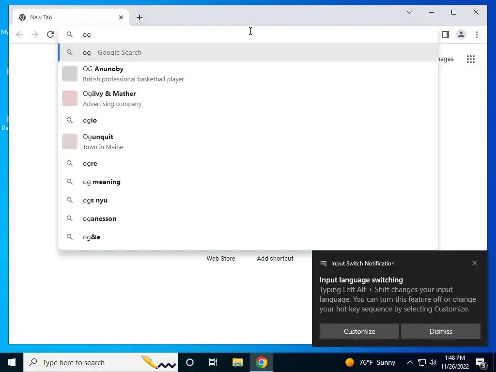Open weather widget showing 76°F Sunny
The image size is (496, 372).
click(371, 362)
